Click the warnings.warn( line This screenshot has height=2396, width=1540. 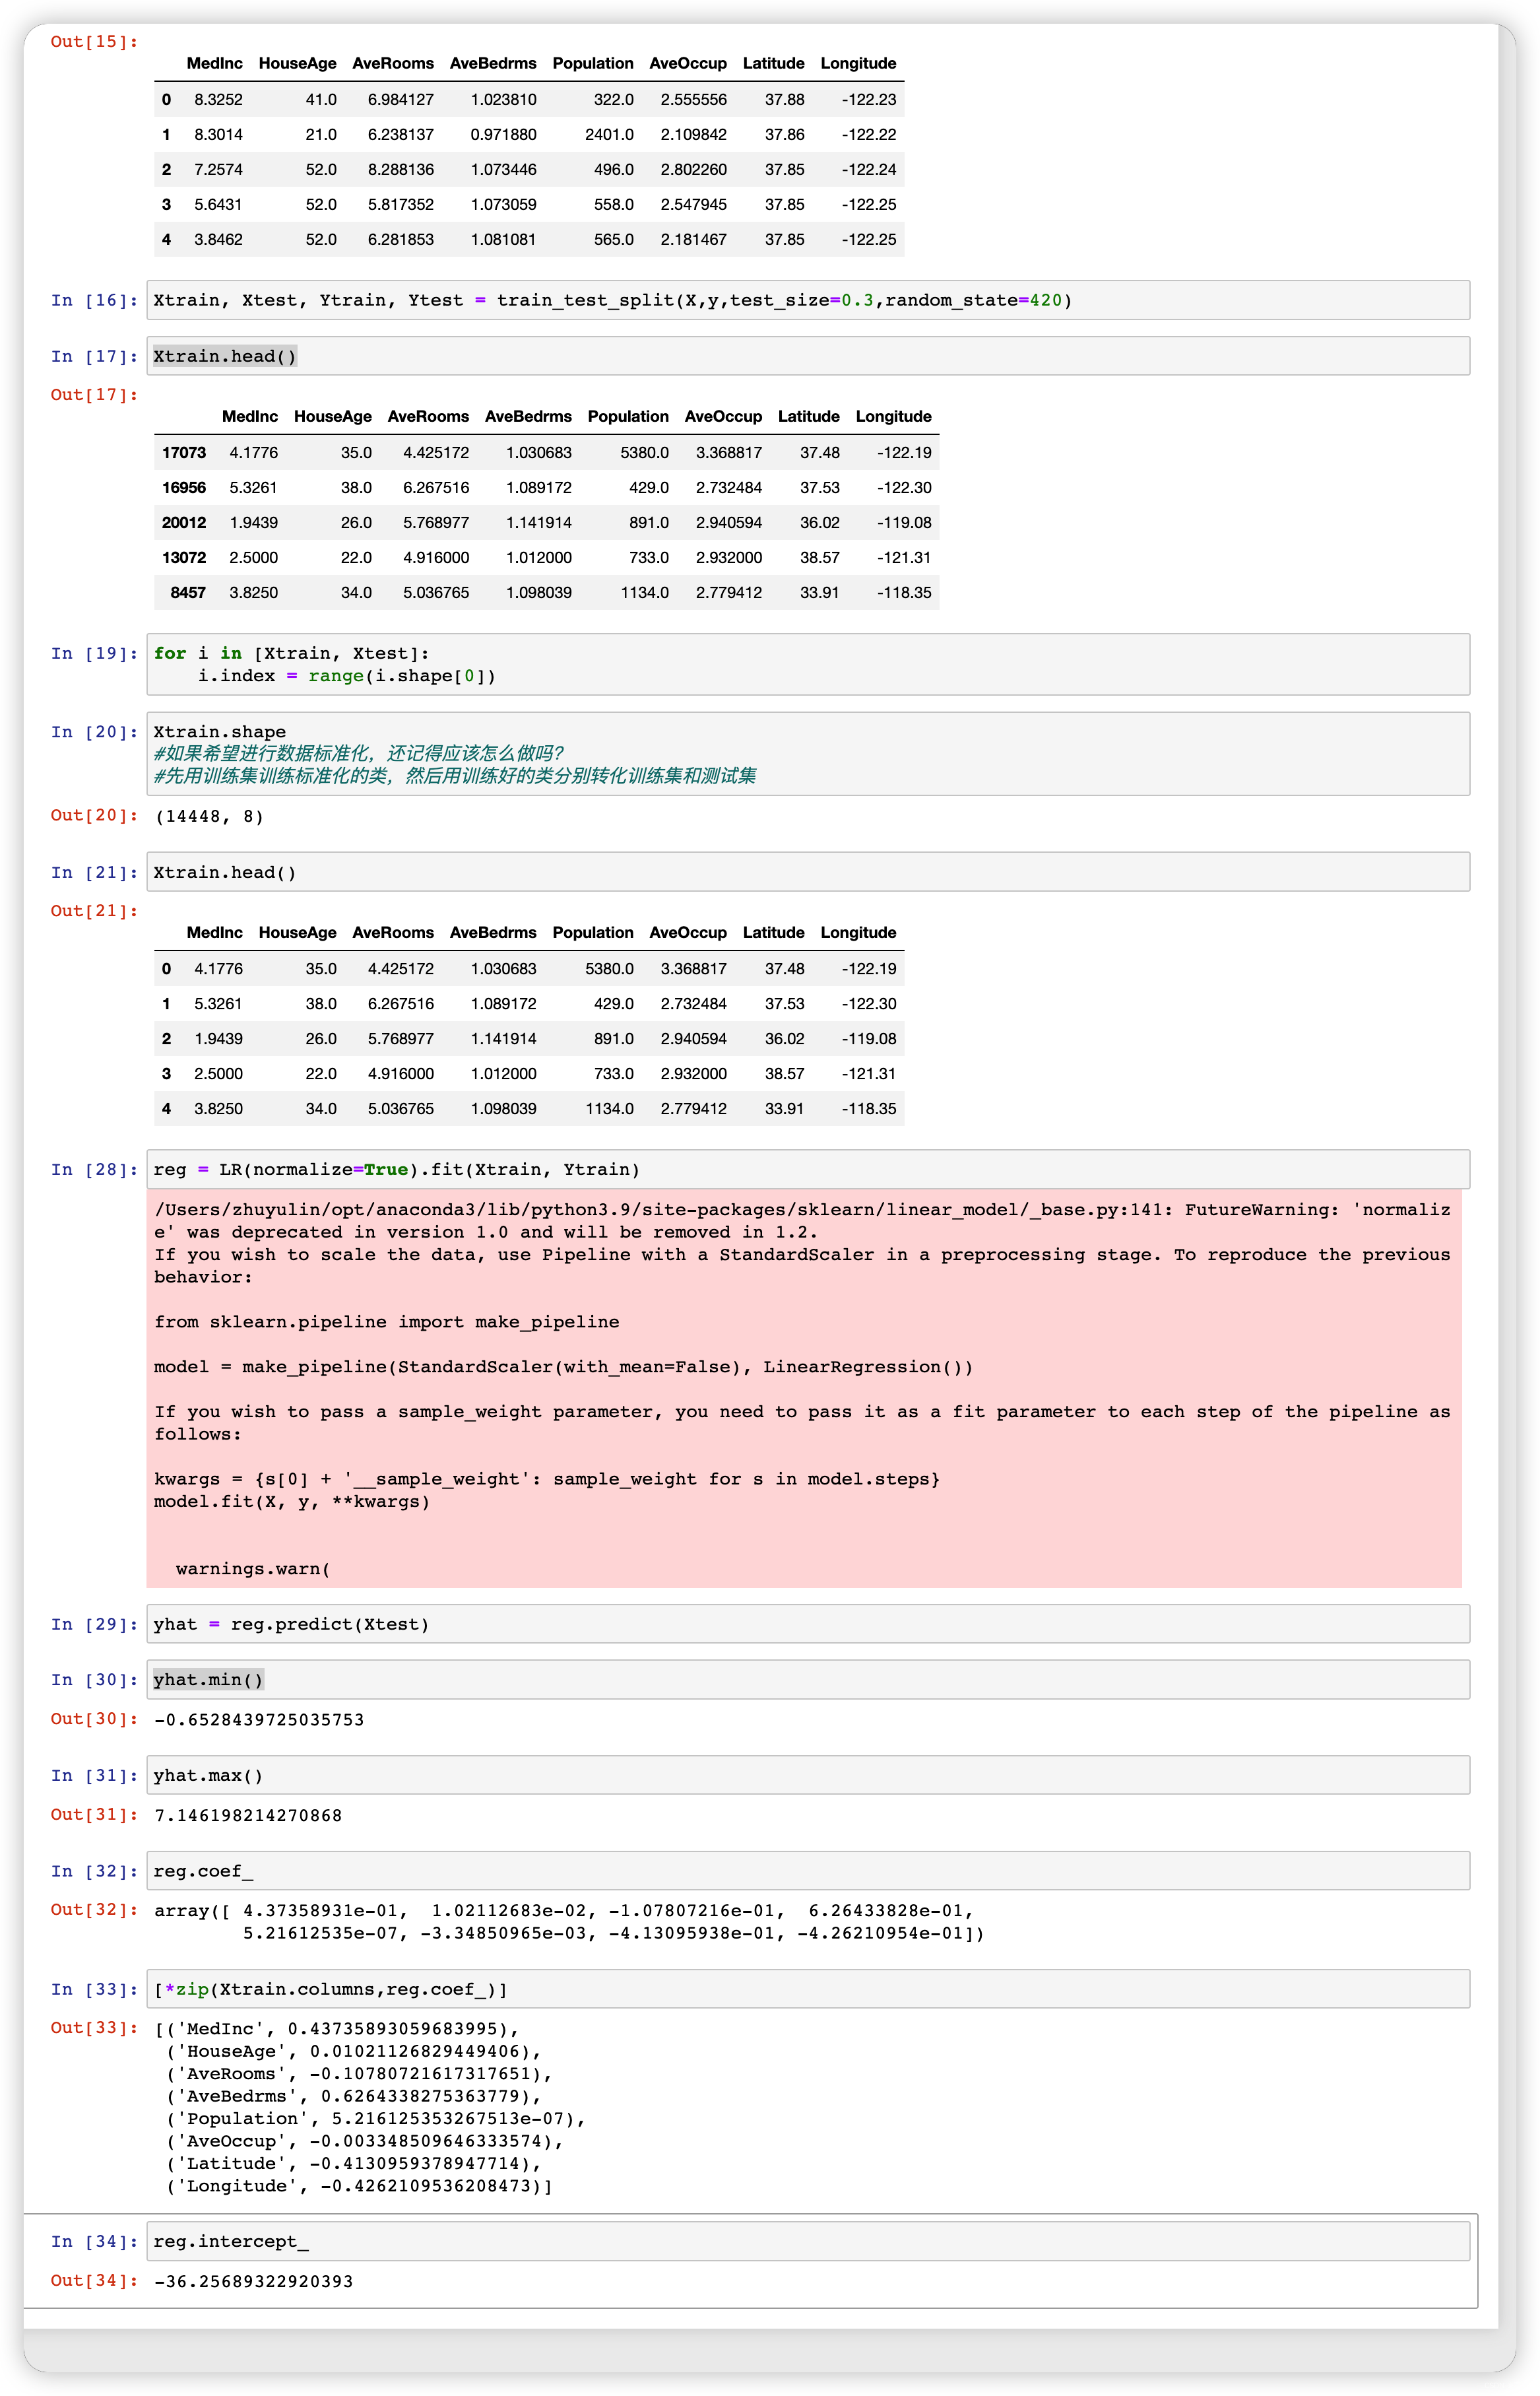253,1569
